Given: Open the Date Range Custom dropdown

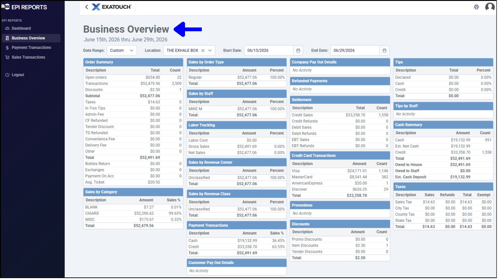Looking at the screenshot, I should point(122,51).
